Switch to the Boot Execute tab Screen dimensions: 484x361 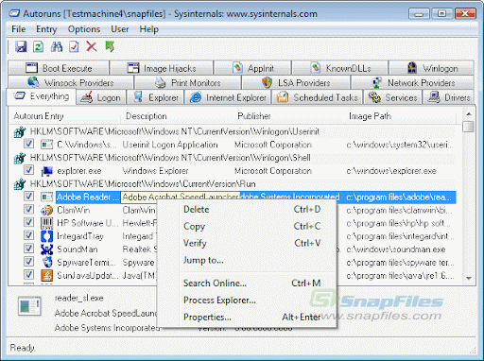(59, 68)
